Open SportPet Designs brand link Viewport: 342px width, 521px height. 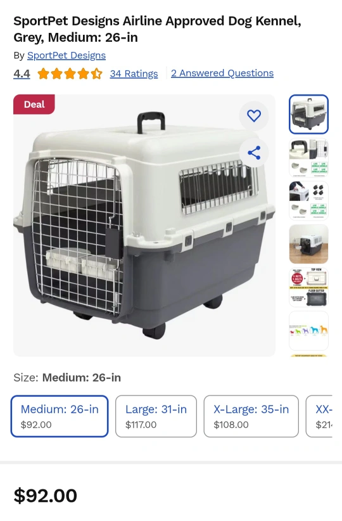click(x=66, y=56)
